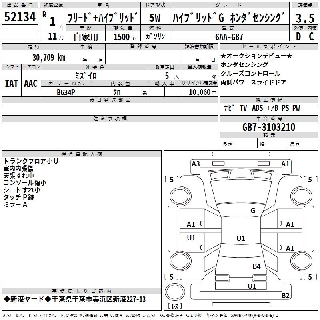
Task: Select the mileage value 30,709 km
Action: [x=49, y=57]
